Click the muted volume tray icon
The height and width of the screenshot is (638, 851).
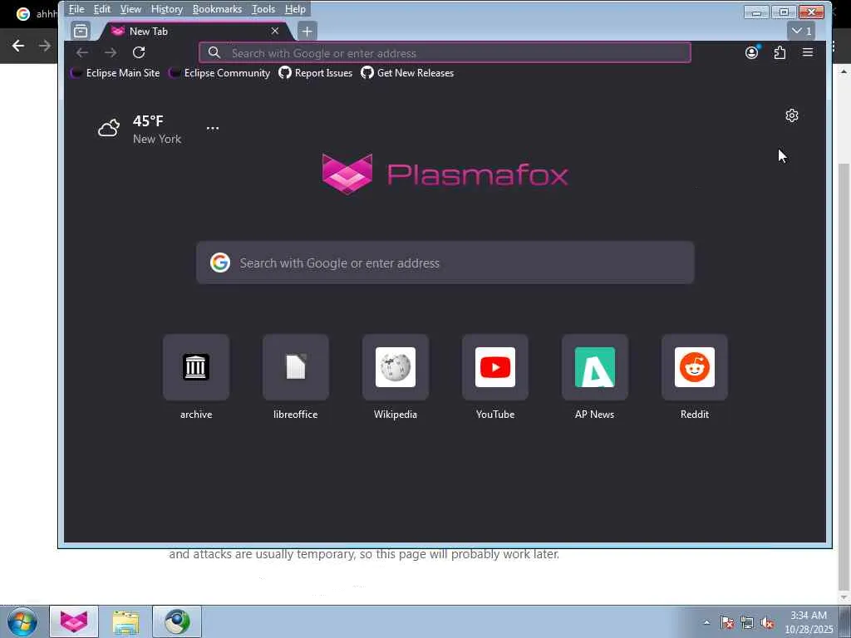[x=767, y=623]
